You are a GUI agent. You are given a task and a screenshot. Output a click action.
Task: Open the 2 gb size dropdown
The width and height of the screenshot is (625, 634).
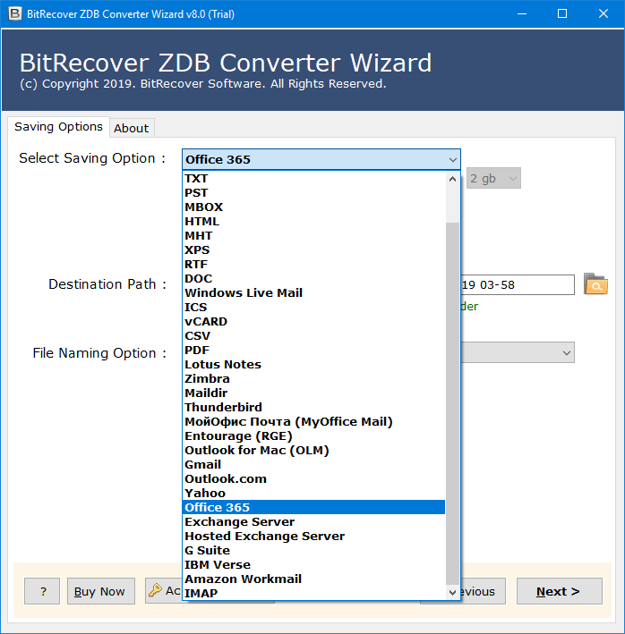point(493,178)
